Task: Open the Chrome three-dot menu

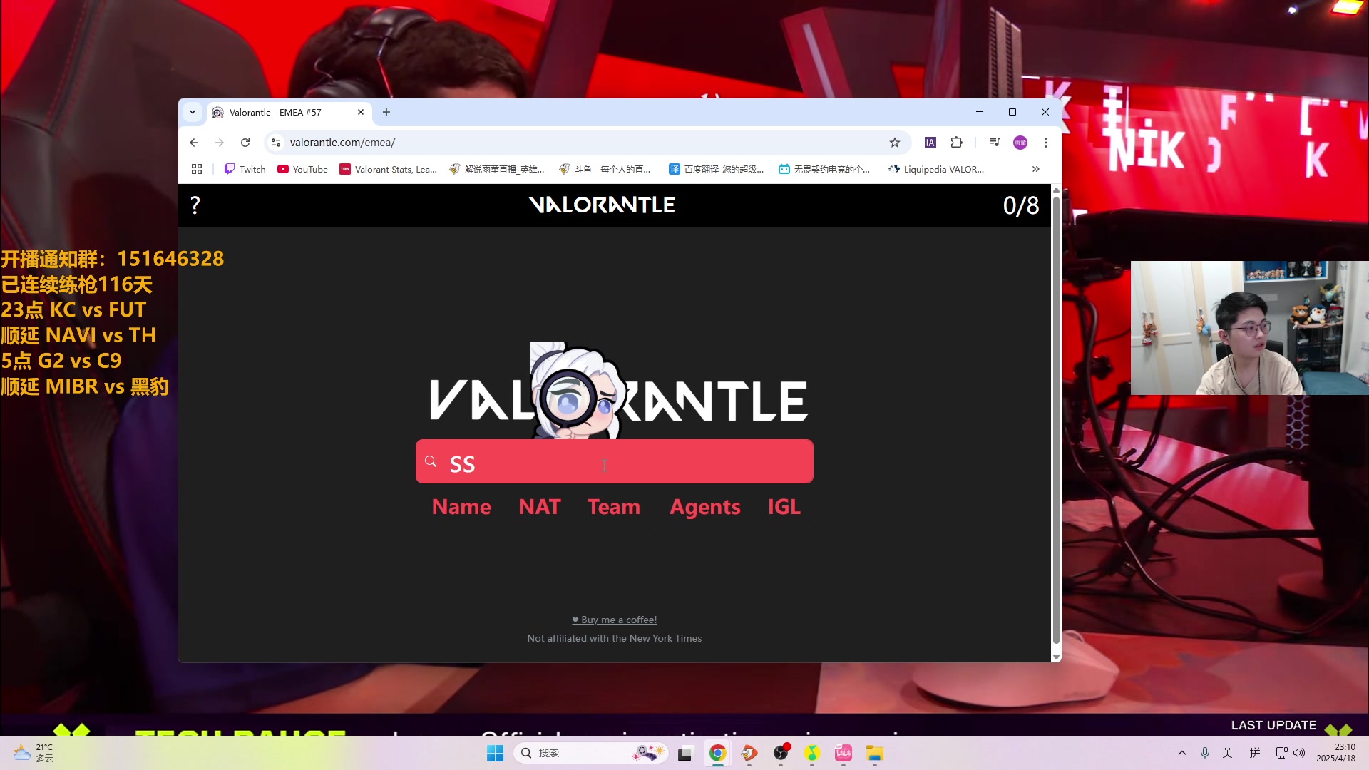Action: tap(1046, 143)
